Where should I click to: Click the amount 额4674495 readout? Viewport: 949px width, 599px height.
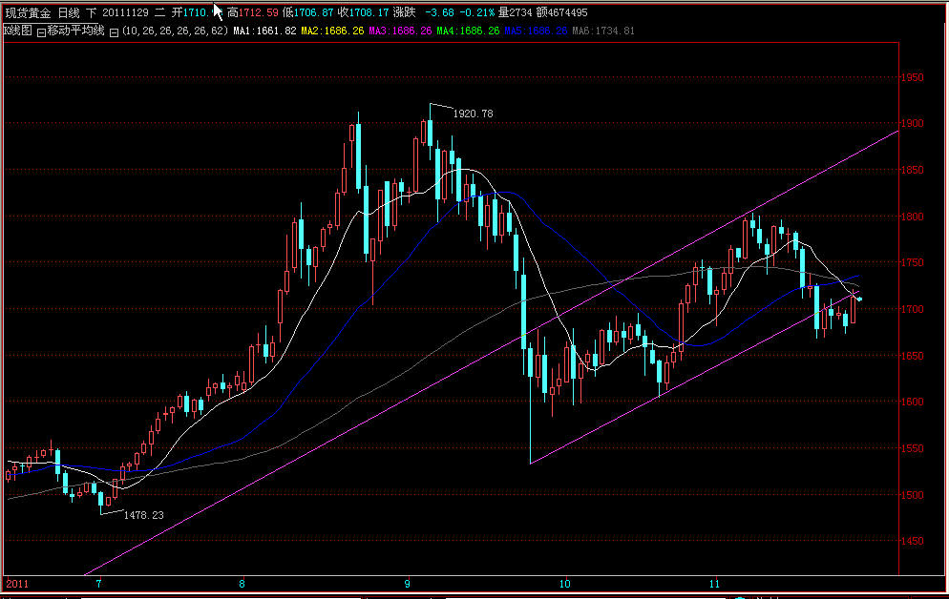tap(561, 12)
